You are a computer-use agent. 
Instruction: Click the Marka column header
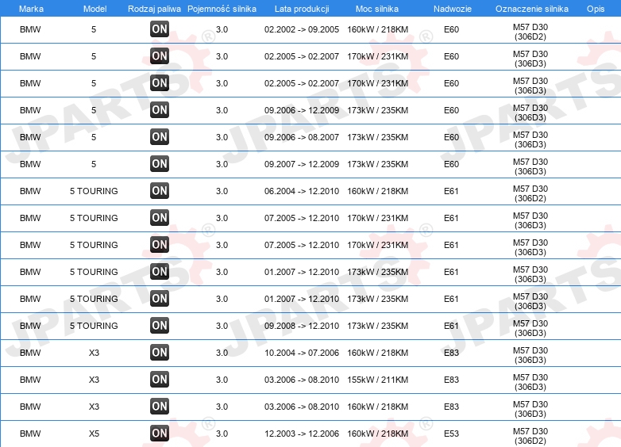point(31,9)
